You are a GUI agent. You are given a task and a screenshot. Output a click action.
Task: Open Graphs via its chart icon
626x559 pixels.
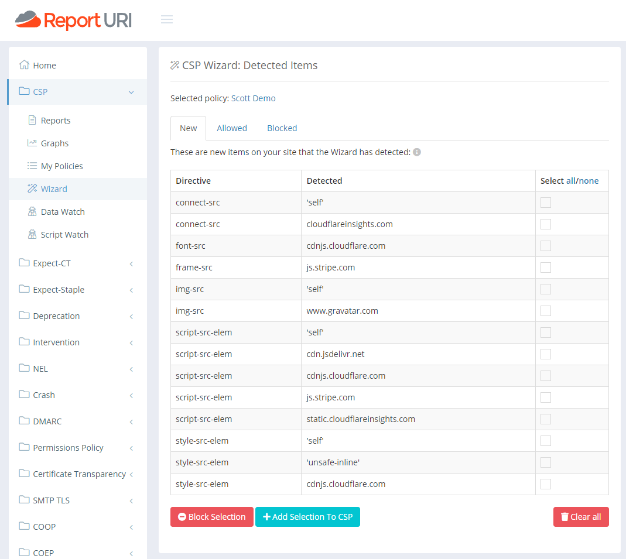[32, 143]
